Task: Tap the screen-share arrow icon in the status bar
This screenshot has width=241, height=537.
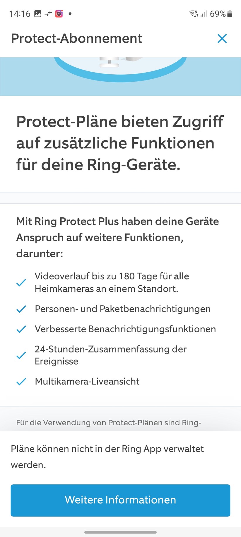Action: pos(49,14)
